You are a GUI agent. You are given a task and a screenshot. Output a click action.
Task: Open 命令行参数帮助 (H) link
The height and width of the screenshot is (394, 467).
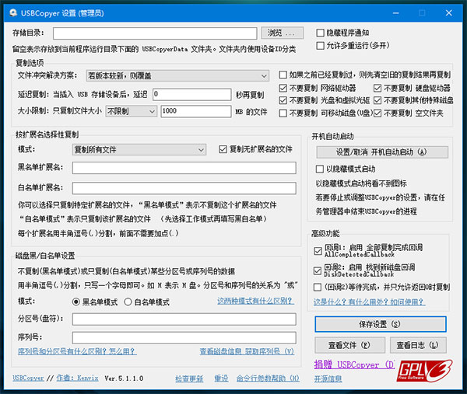pos(268,378)
